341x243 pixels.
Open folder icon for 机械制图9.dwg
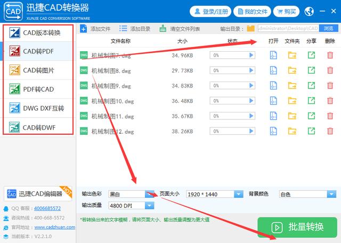pos(292,85)
